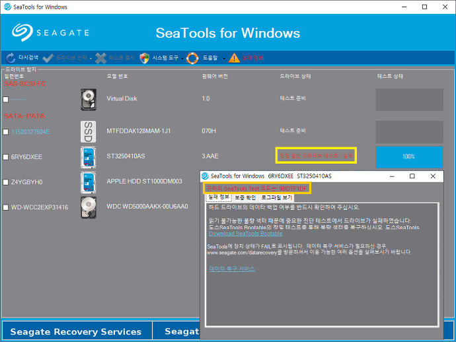Screen dimensions: 456x342
Task: Click the 100% test progress bar
Action: coord(409,157)
